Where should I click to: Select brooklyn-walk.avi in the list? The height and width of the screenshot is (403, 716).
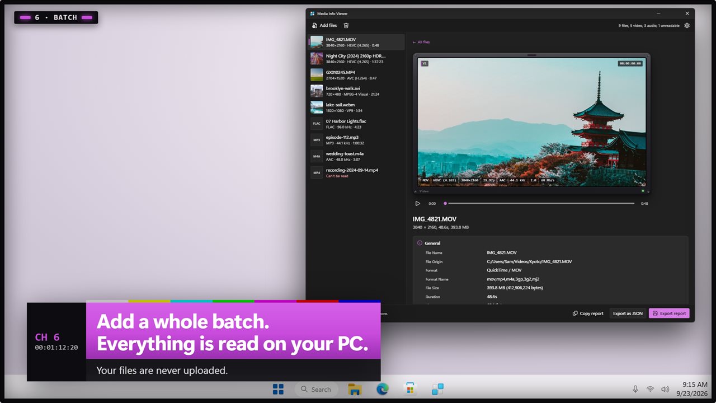coord(356,91)
